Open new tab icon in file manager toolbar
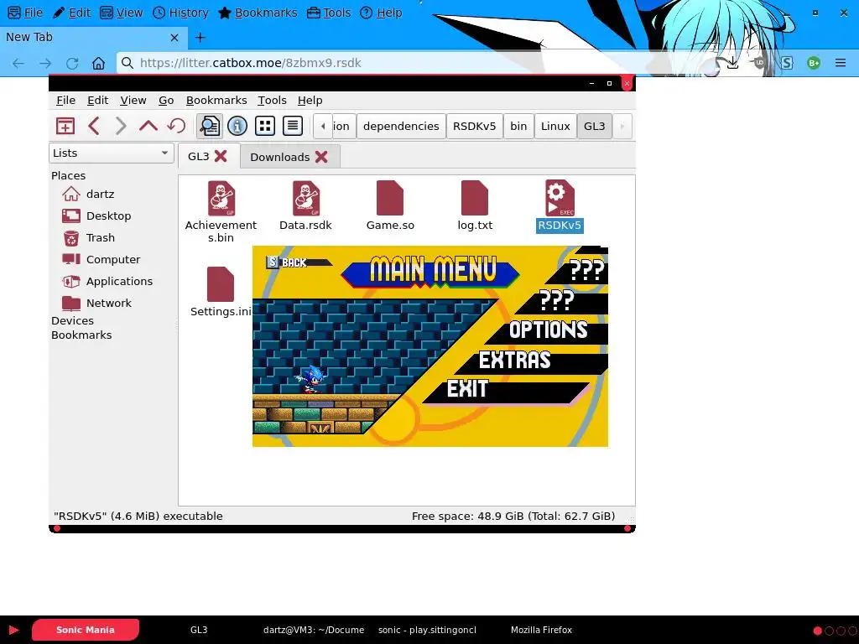Viewport: 859px width, 644px height. (x=65, y=126)
